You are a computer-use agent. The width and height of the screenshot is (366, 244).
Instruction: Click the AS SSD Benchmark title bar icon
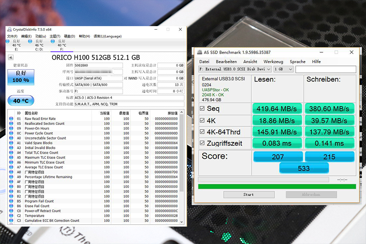tap(199, 52)
